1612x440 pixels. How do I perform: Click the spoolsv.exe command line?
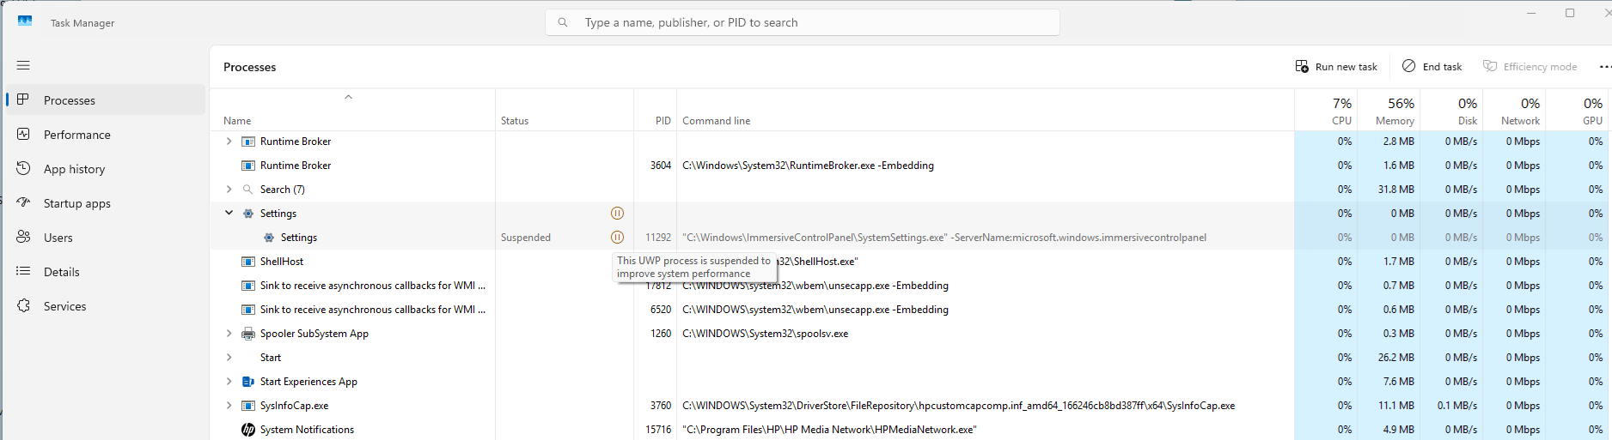tap(765, 334)
